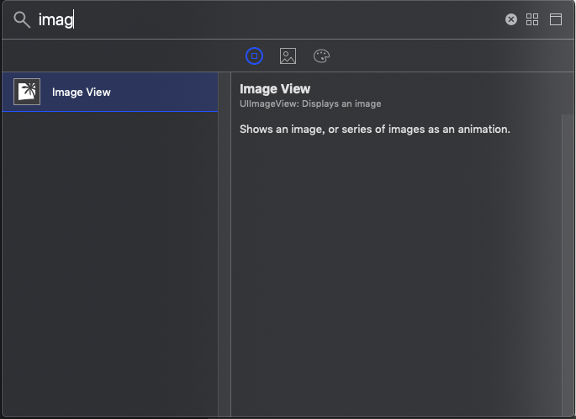
Task: Click empty space below Image View result
Action: tap(109, 252)
